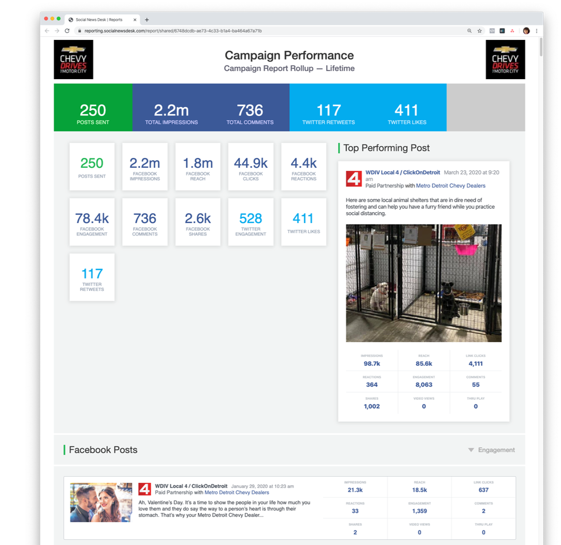Select the 528 Twitter Engagement card
Viewport: 561px width, 545px height.
tap(251, 222)
